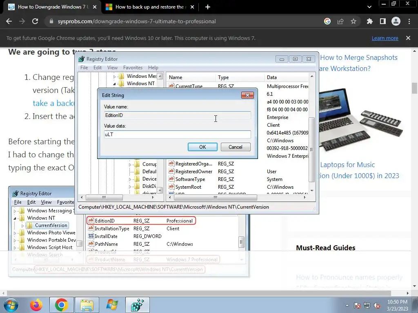Click the Google icon in address bar
The width and height of the screenshot is (418, 313).
(327, 21)
